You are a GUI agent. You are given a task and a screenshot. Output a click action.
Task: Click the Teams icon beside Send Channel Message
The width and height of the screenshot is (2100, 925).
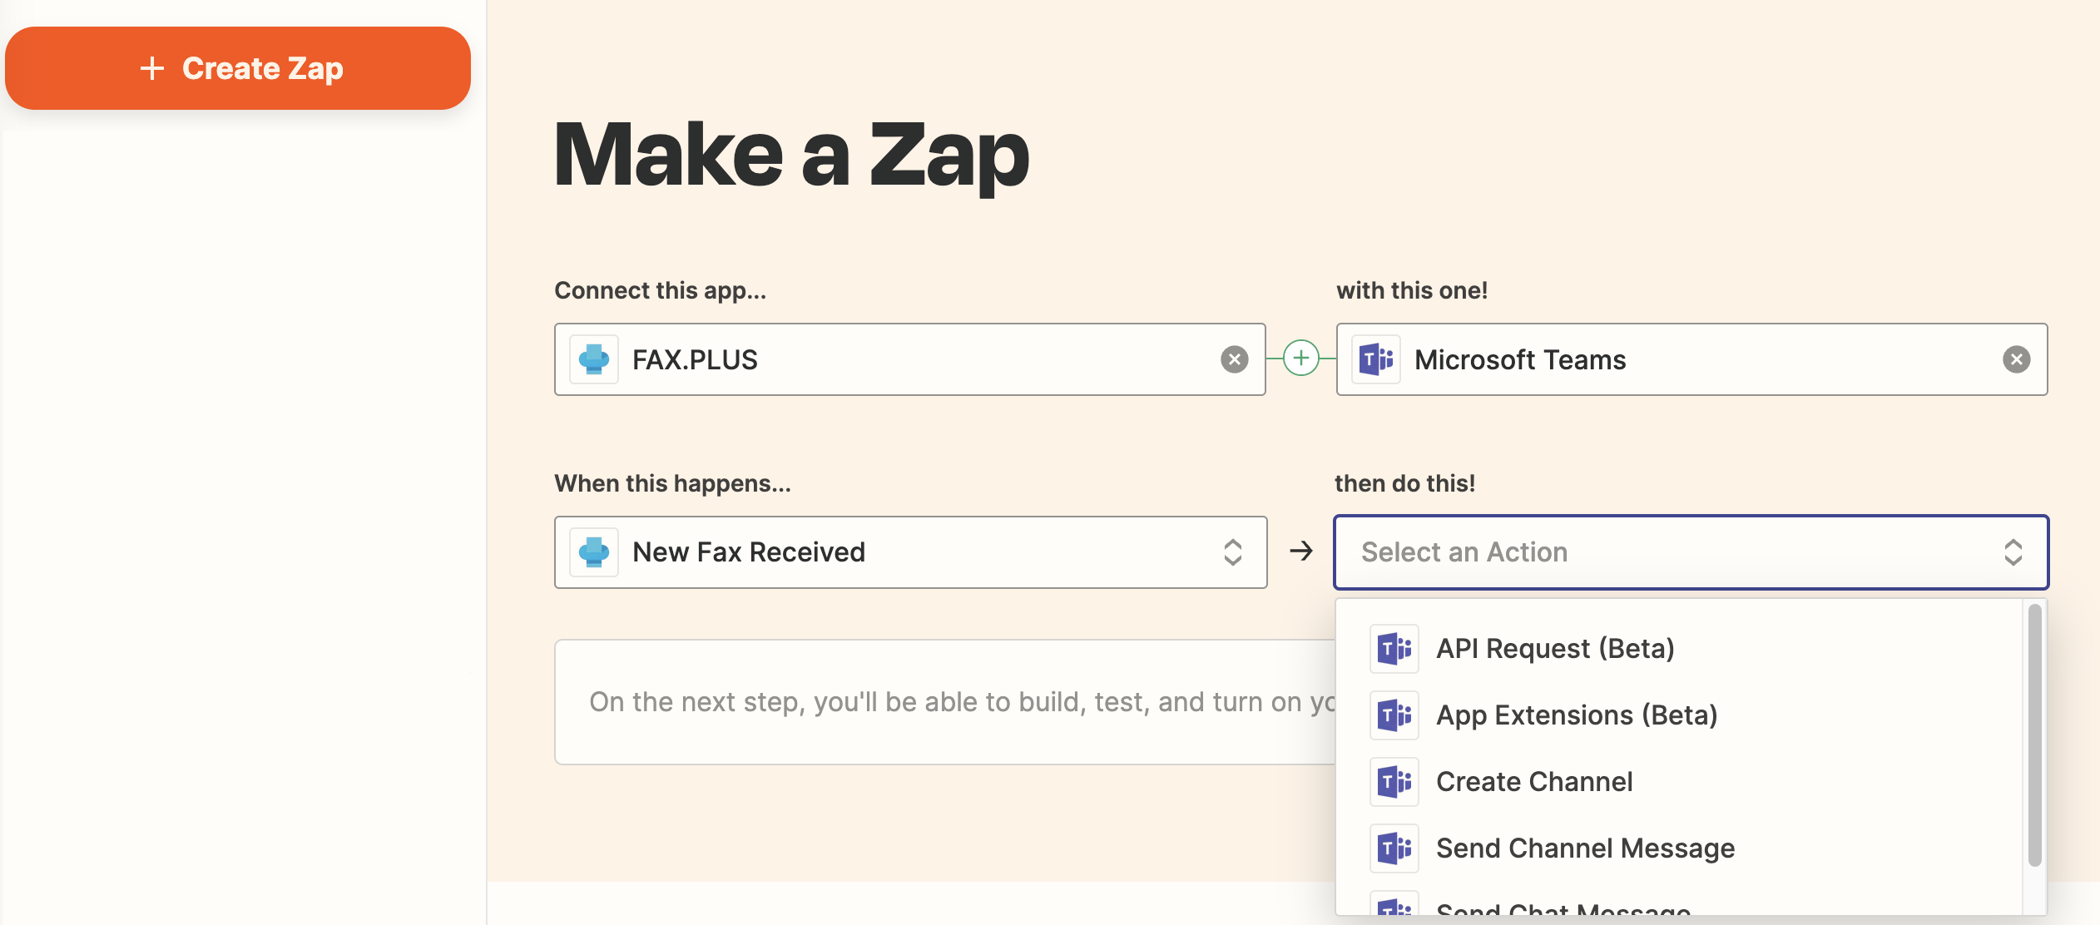(x=1394, y=848)
